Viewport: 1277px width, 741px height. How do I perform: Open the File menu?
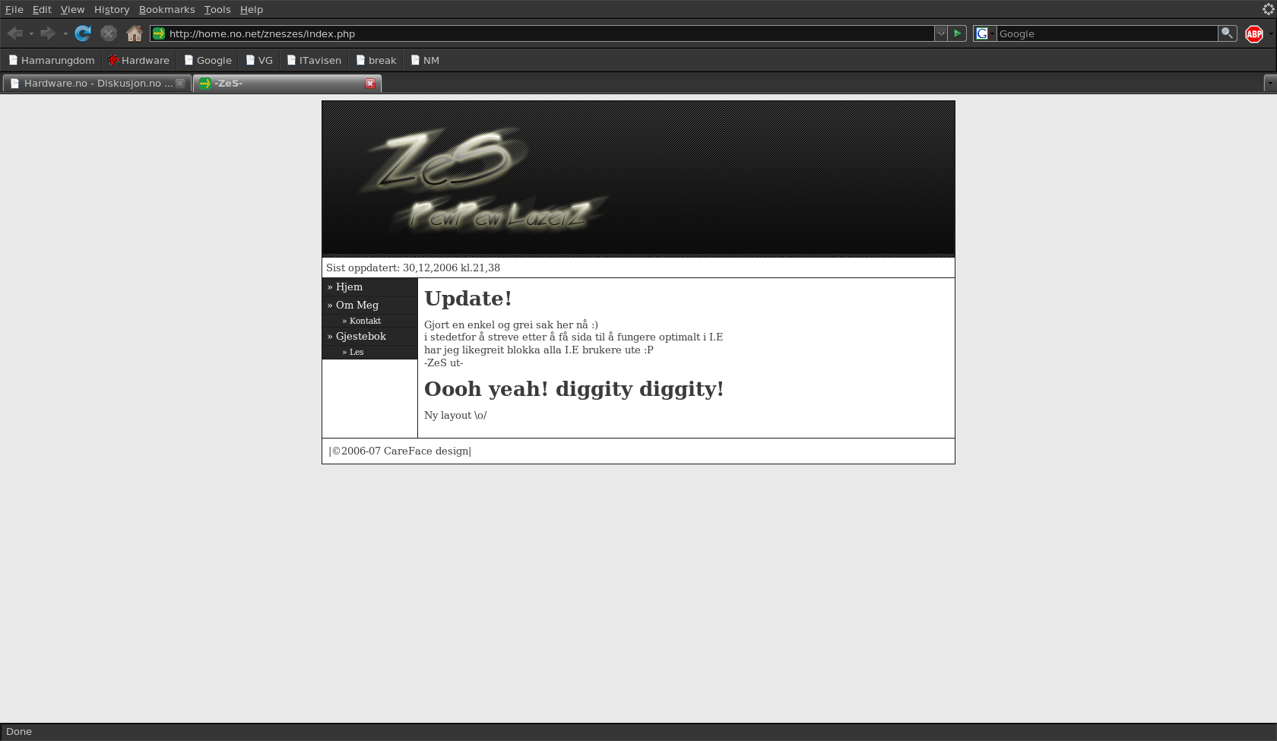pyautogui.click(x=14, y=9)
